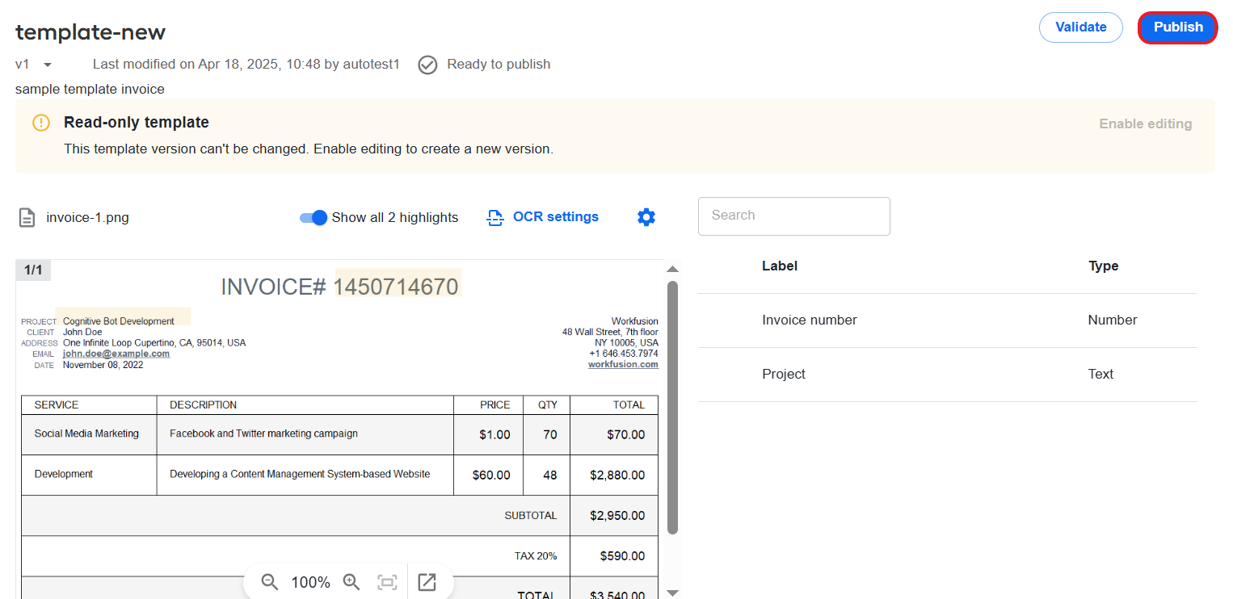The image size is (1233, 599).
Task: Click the highlighted Cognitive Bot Development text
Action: coord(119,321)
